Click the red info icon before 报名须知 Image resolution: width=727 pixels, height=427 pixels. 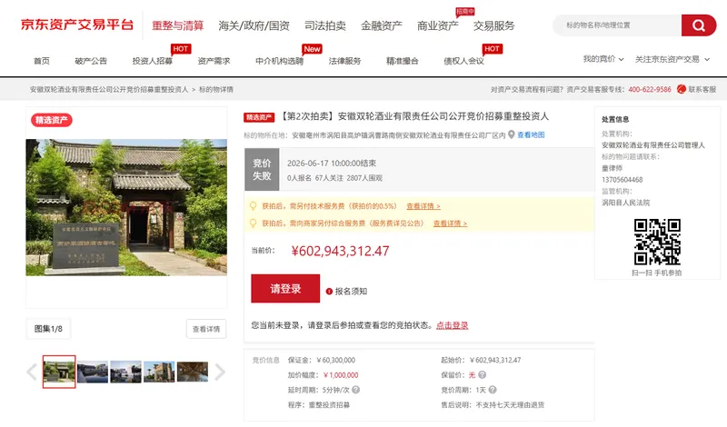(x=329, y=291)
